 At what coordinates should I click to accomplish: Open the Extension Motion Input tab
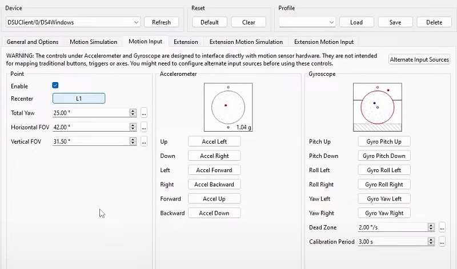[x=323, y=42]
